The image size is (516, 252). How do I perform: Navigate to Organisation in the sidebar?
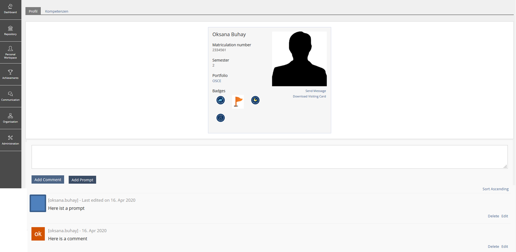(10, 118)
